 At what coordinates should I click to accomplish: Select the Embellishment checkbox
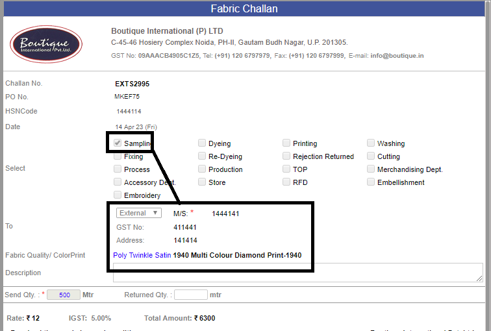pos(371,182)
